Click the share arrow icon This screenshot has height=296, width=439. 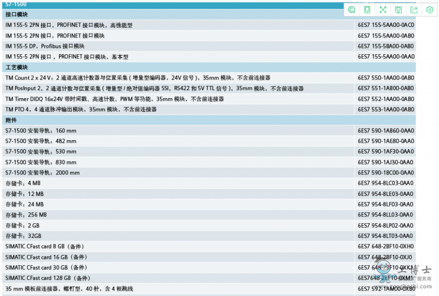(414, 10)
